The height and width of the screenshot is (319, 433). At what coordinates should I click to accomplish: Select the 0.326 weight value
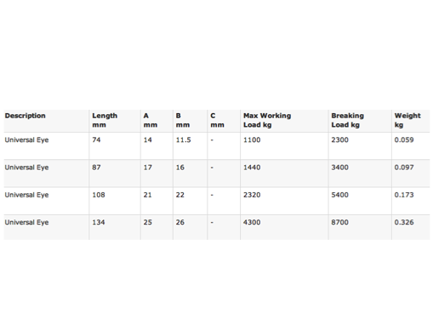pos(404,222)
